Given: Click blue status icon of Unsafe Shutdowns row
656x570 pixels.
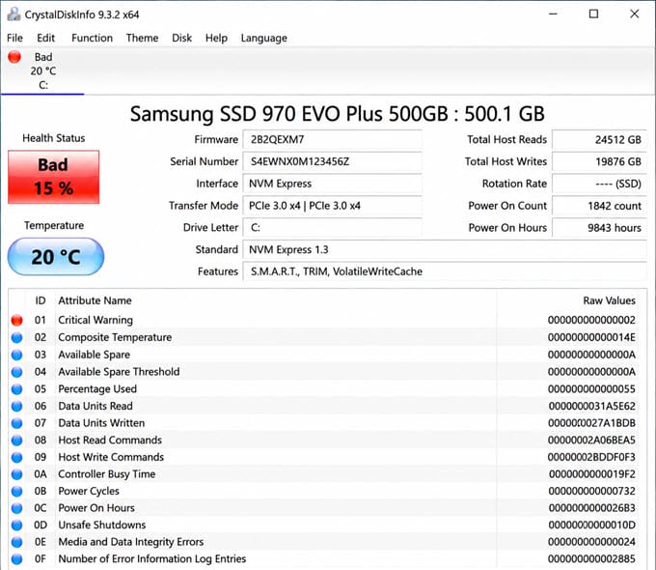Looking at the screenshot, I should pos(16,526).
